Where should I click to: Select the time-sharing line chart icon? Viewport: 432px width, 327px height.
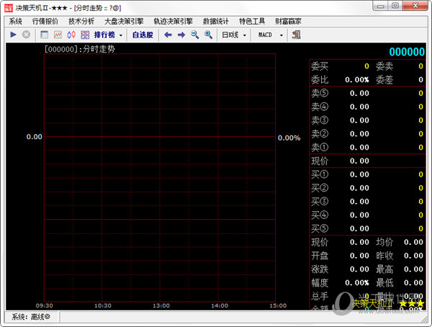pos(58,35)
